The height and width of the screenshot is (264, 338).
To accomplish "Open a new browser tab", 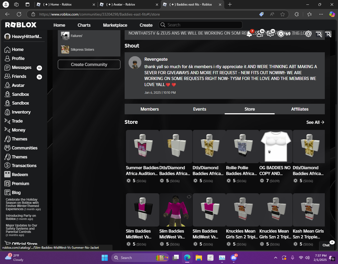I will (x=230, y=4).
